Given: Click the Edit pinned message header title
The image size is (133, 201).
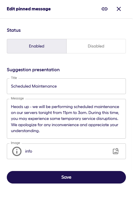Looking at the screenshot, I should (x=29, y=9).
